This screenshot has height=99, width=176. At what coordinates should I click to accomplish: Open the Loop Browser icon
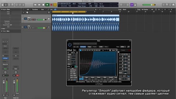(x=170, y=5)
